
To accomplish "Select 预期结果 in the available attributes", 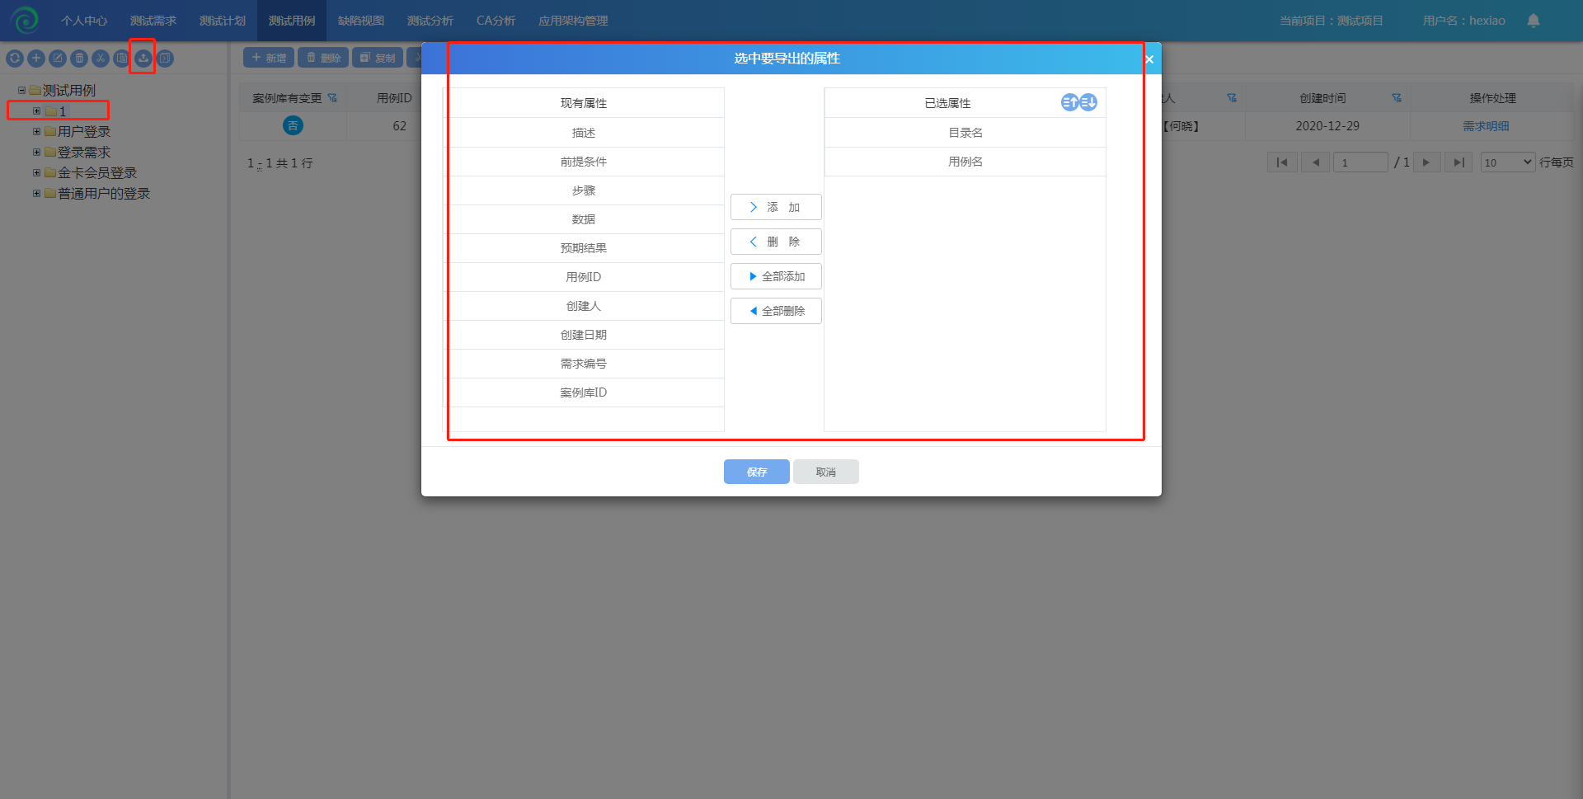I will (x=584, y=248).
